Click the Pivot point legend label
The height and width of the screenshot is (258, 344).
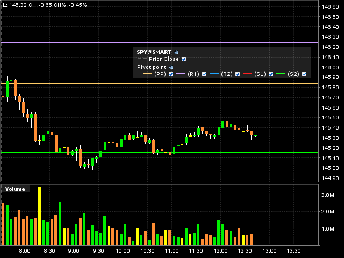point(152,67)
